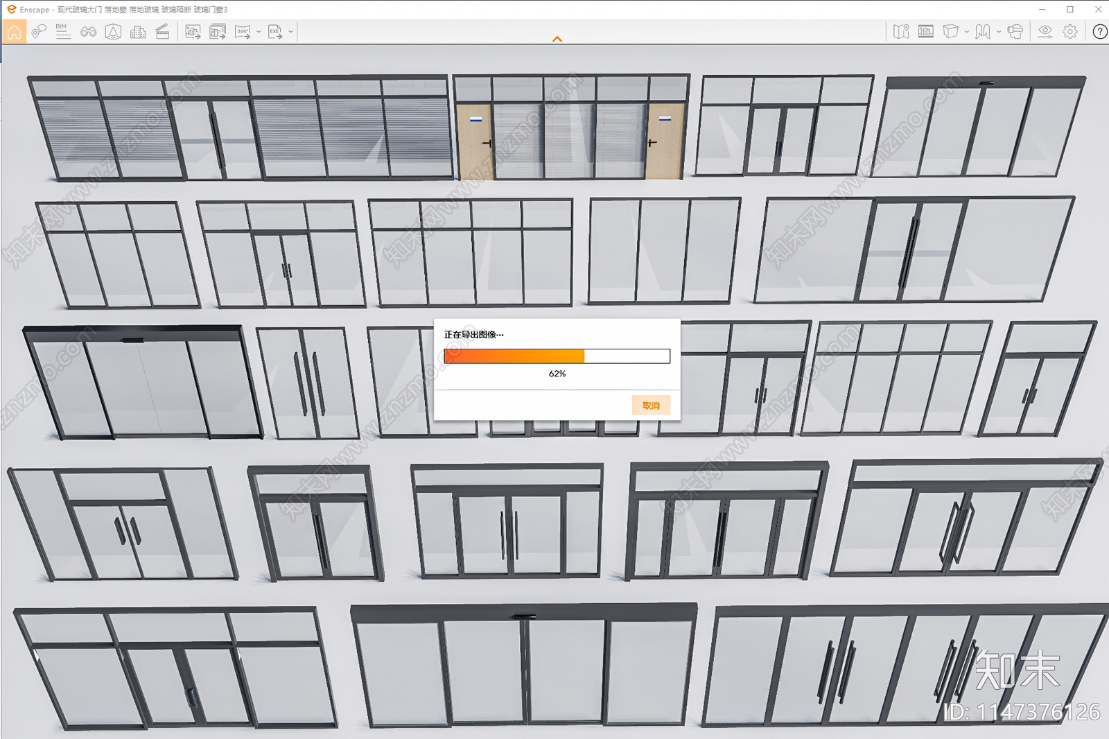
Task: Export a 360° panorama
Action: click(x=243, y=32)
